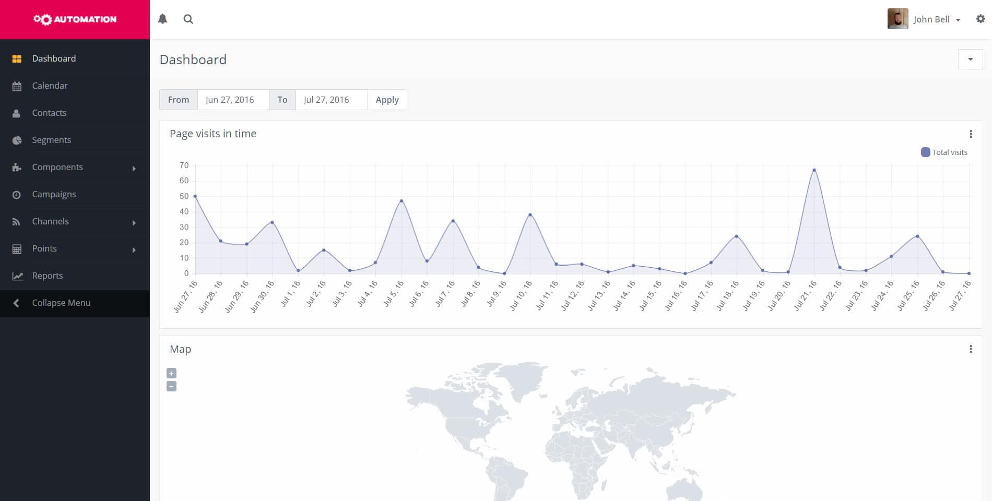
Task: Expand the Components submenu
Action: pyautogui.click(x=75, y=167)
